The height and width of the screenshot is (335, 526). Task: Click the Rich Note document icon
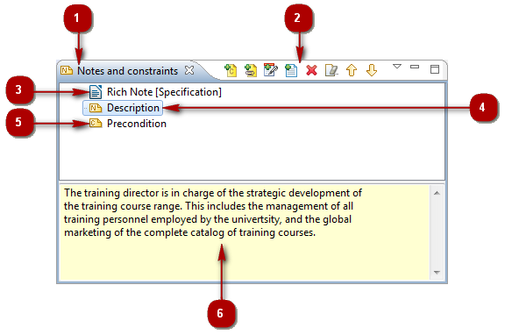tap(96, 92)
